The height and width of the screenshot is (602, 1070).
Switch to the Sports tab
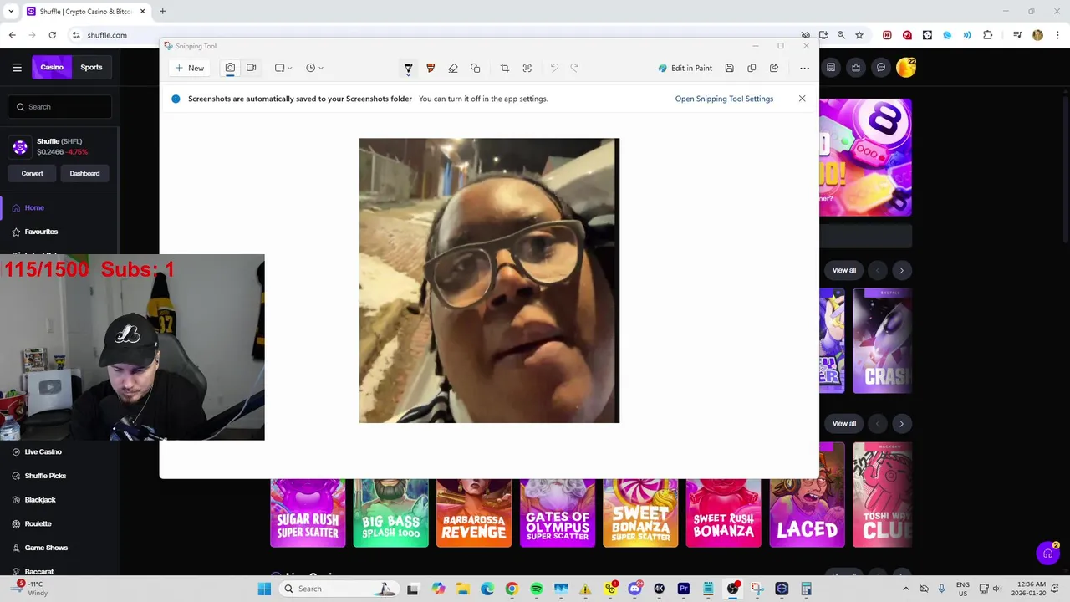tap(91, 68)
